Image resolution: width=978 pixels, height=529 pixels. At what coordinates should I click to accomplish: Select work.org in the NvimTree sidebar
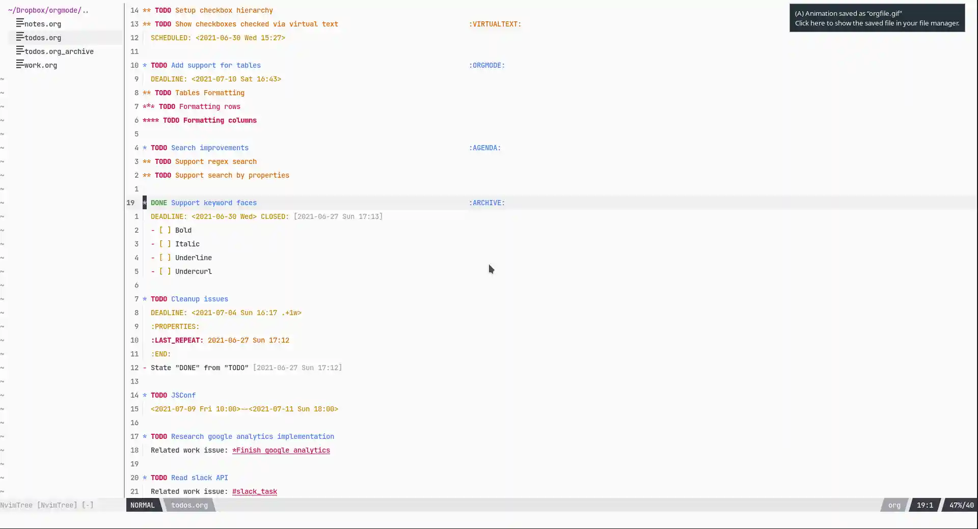pyautogui.click(x=41, y=65)
